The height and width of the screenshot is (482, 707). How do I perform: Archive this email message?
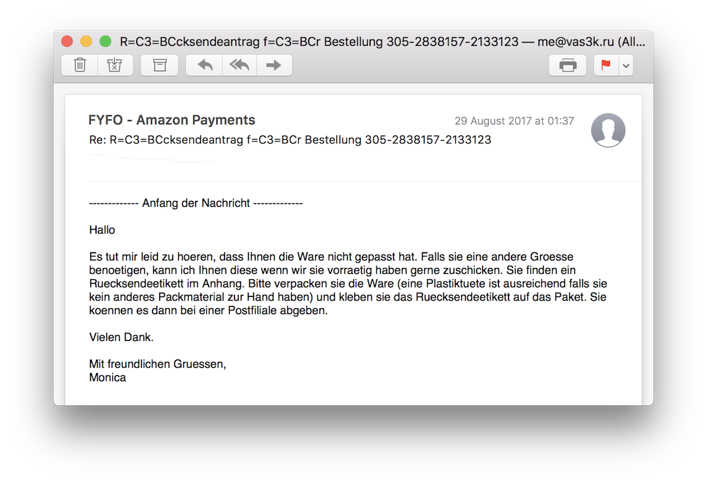[x=160, y=65]
